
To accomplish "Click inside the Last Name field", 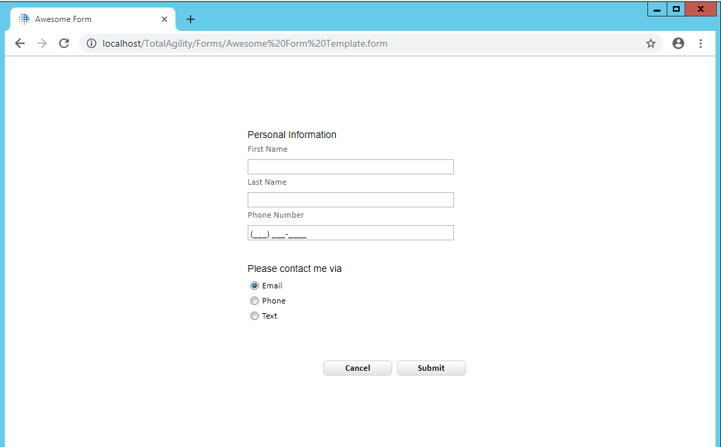I will tap(350, 199).
